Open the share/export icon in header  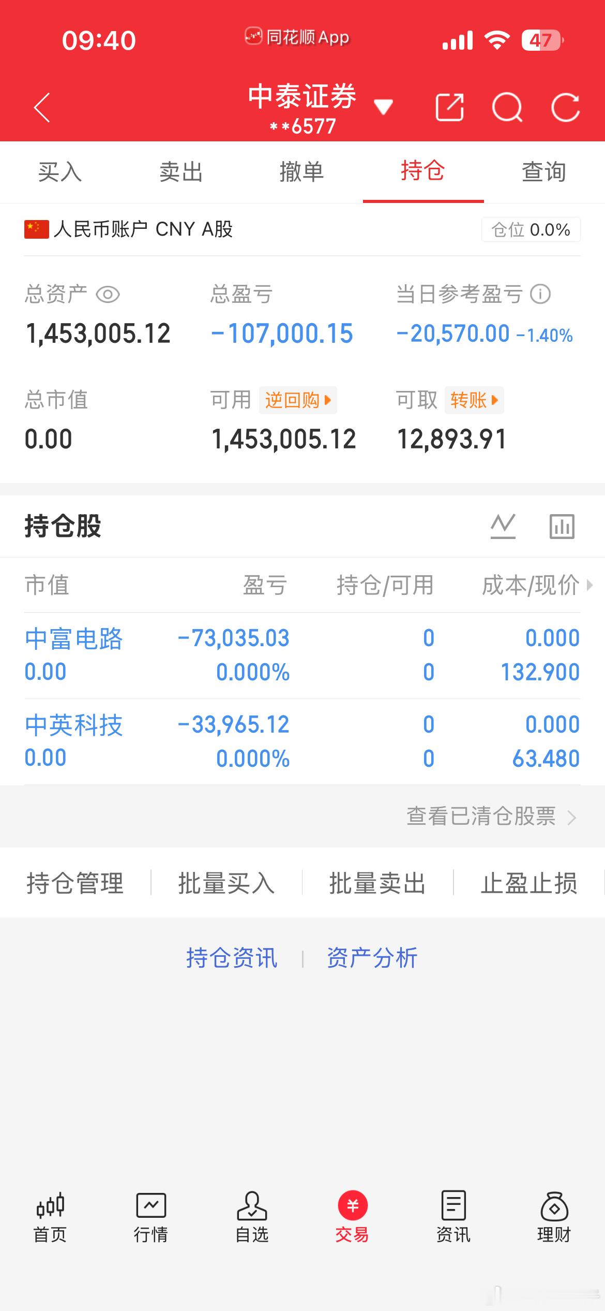[449, 107]
